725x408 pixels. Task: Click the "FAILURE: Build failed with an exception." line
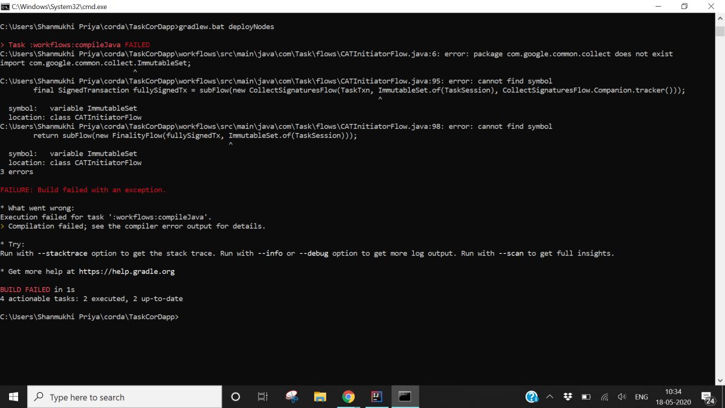tap(83, 190)
